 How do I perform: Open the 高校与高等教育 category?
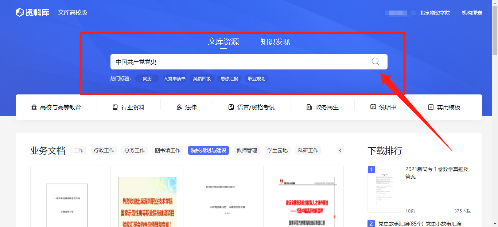[56, 107]
